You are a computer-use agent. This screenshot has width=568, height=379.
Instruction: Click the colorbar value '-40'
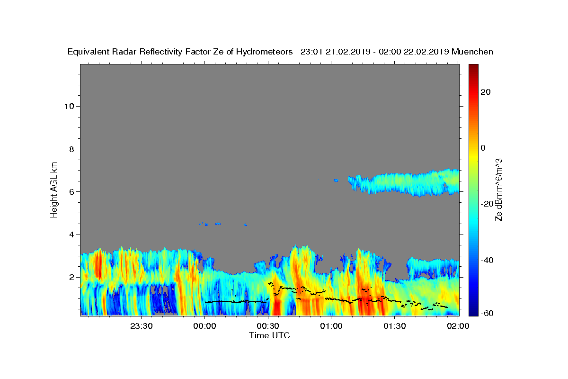(486, 260)
